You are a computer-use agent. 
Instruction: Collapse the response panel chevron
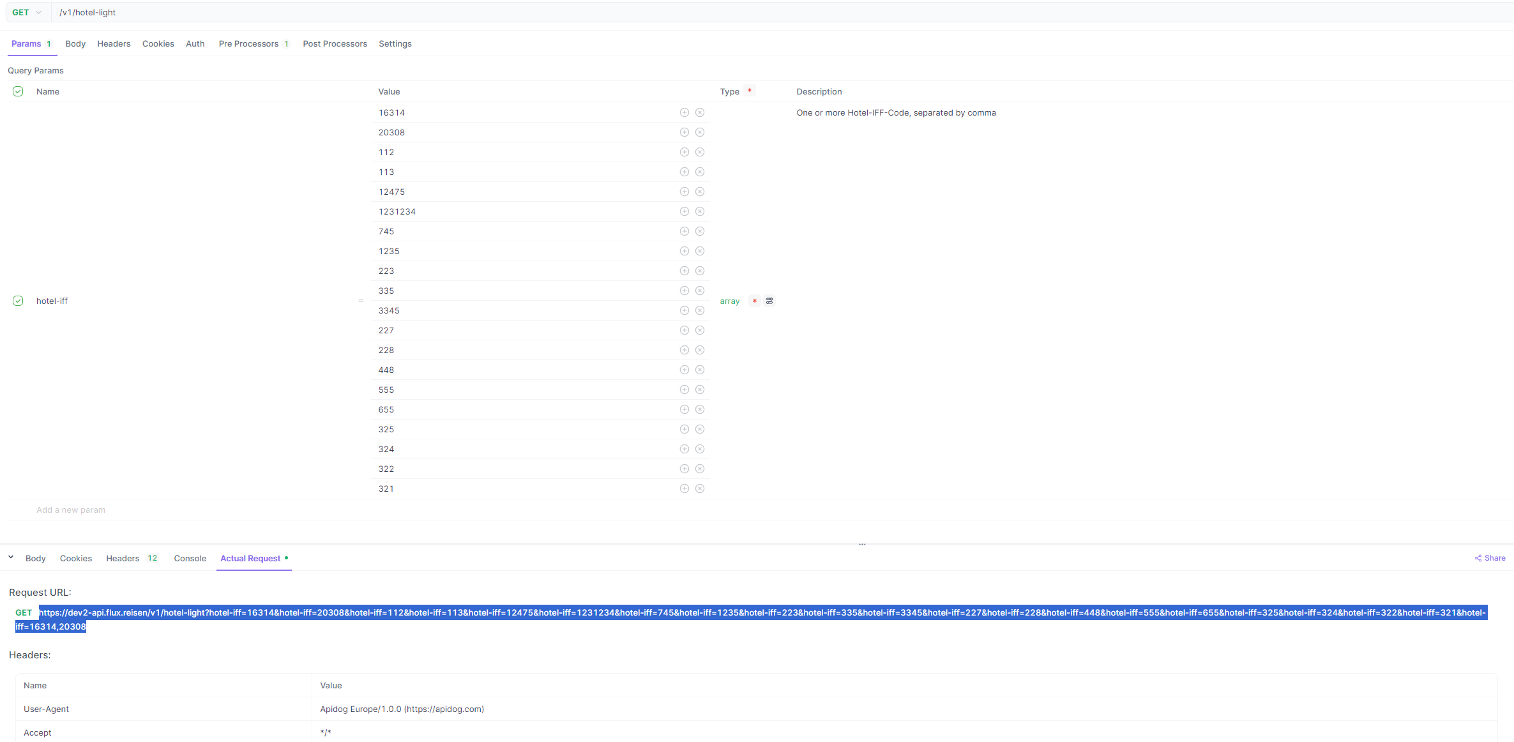(x=11, y=557)
